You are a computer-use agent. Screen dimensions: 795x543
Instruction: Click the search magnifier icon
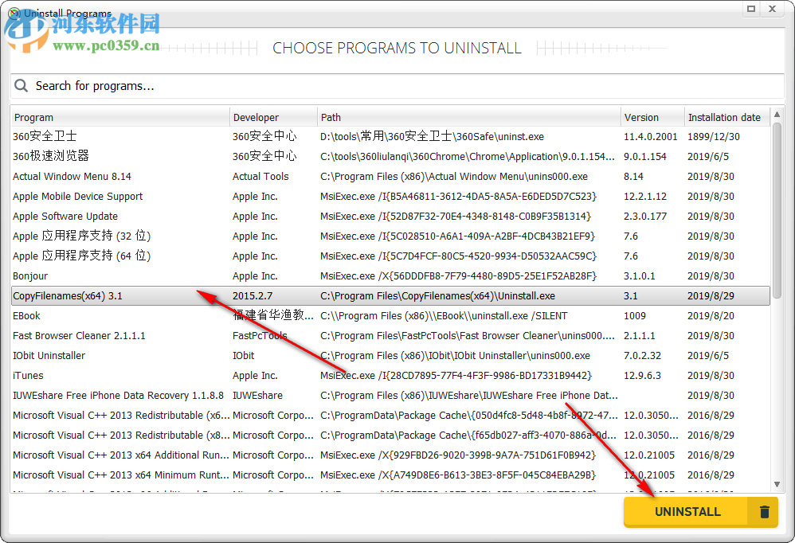coord(21,86)
